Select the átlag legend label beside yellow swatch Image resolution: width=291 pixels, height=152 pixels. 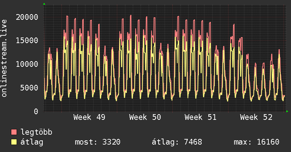click(32, 142)
